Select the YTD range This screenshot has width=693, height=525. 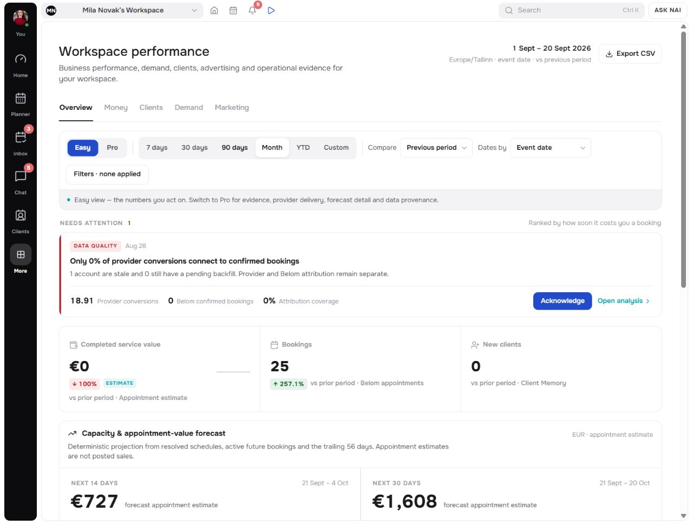click(x=303, y=148)
